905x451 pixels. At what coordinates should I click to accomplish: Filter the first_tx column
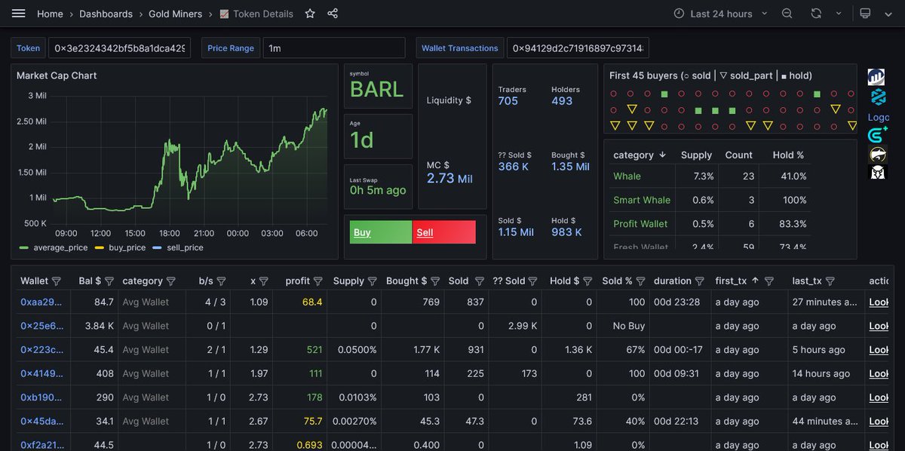click(769, 281)
